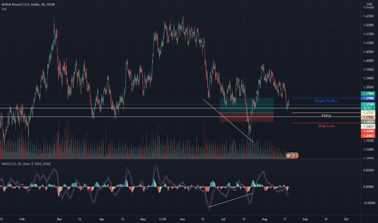Click the Jun label on time axis
The image size is (378, 223).
pos(182,219)
